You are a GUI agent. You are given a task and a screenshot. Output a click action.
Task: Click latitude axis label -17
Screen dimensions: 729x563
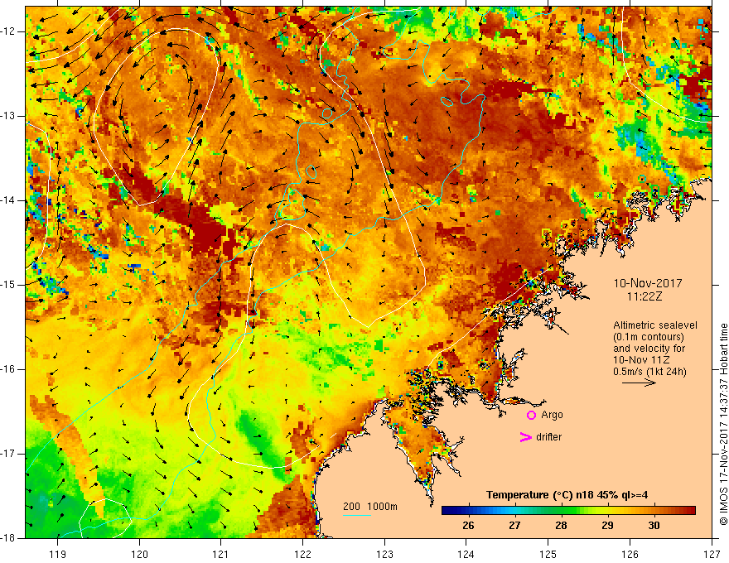[8, 454]
